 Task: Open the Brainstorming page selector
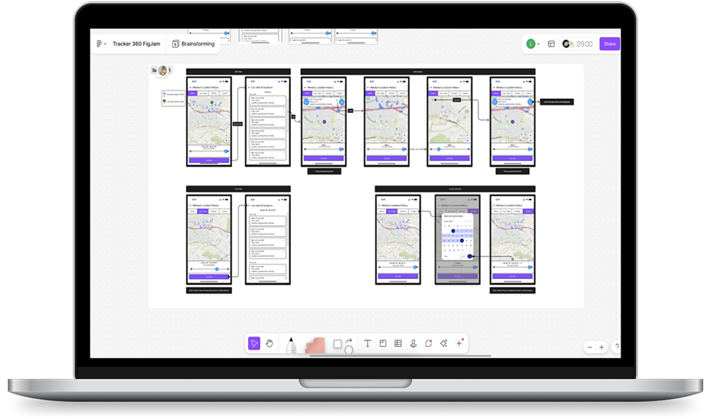tap(194, 44)
